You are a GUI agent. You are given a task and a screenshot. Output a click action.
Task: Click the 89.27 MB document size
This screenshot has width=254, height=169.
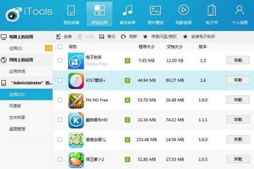175,80
